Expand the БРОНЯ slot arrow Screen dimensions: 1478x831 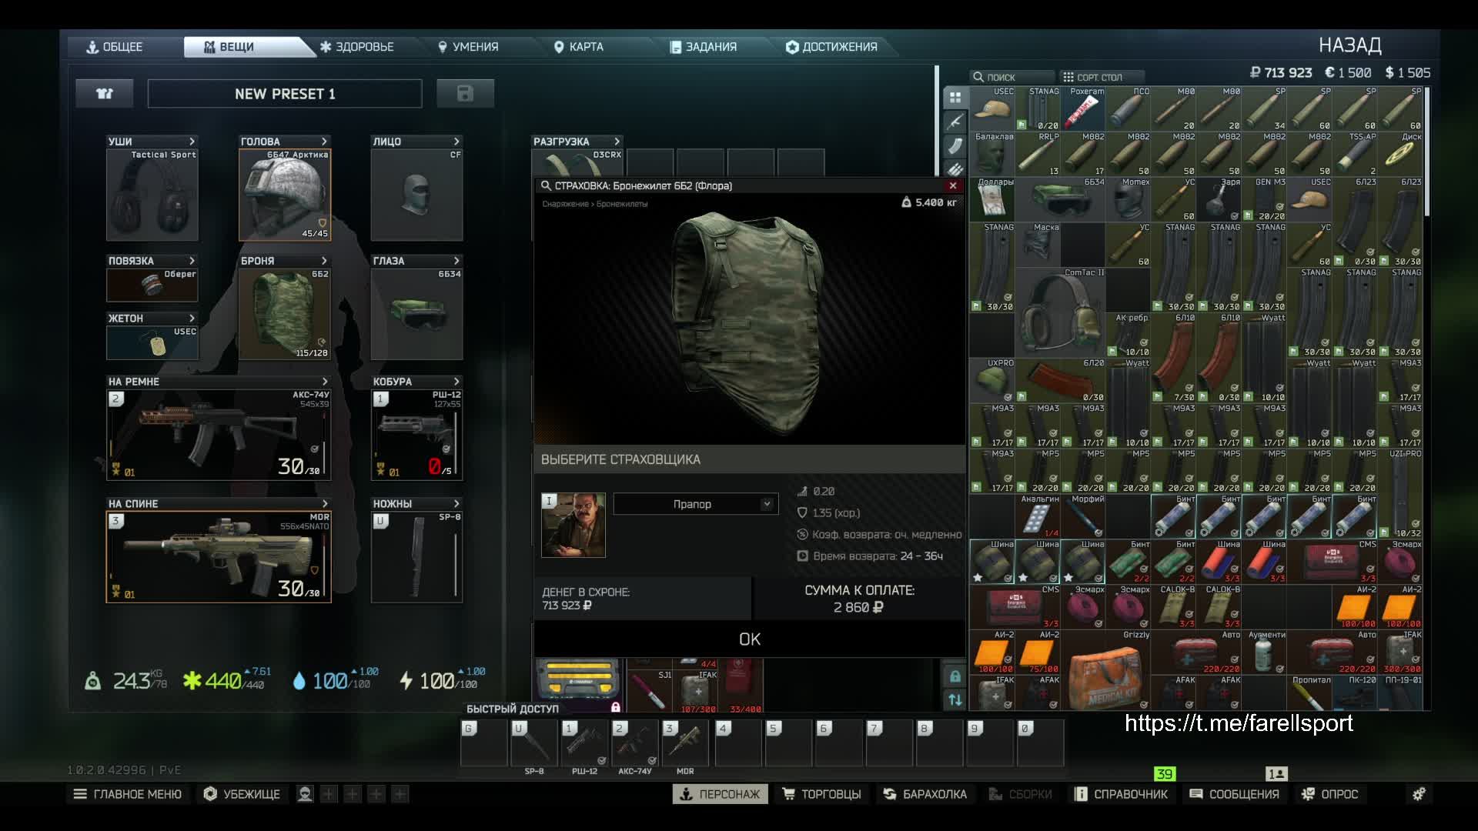(324, 261)
